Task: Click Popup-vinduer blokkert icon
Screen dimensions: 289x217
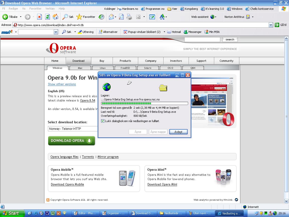Action: [125, 32]
